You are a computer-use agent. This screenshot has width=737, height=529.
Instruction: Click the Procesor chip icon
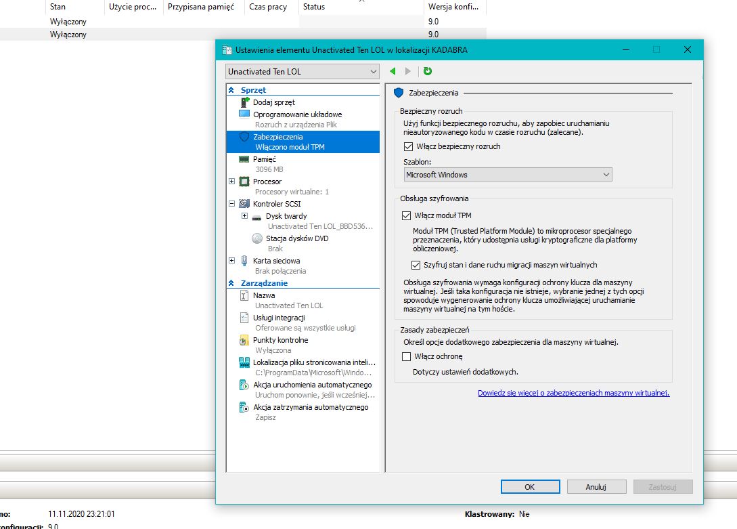coord(244,182)
